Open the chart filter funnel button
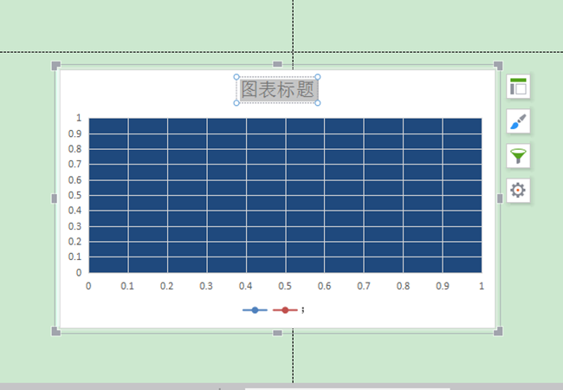 point(518,156)
